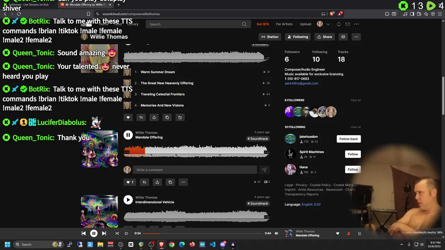
Task: Mute the SoundCloud volume icon
Action: coord(276,233)
